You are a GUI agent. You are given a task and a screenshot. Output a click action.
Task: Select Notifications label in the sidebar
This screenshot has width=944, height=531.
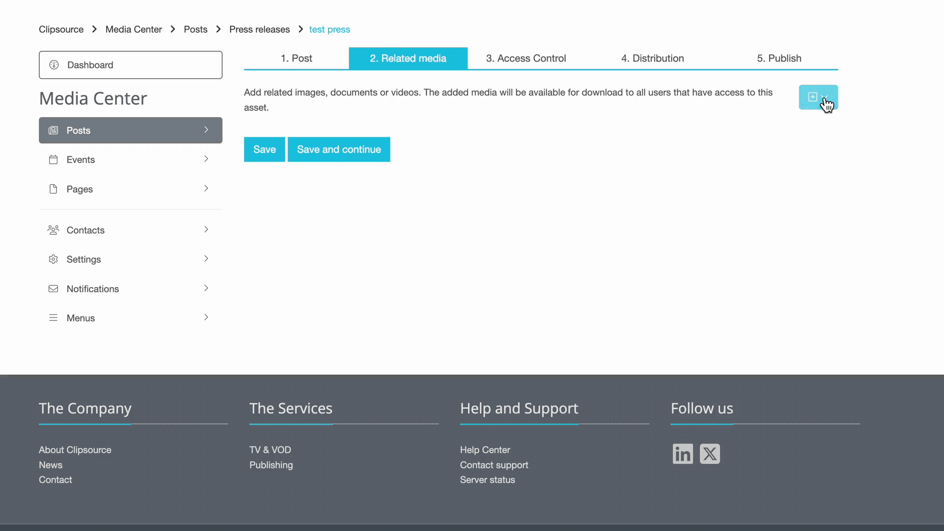pyautogui.click(x=92, y=289)
